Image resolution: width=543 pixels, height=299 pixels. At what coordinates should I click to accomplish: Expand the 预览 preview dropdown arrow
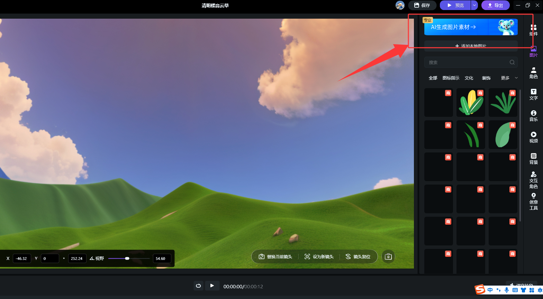click(474, 5)
